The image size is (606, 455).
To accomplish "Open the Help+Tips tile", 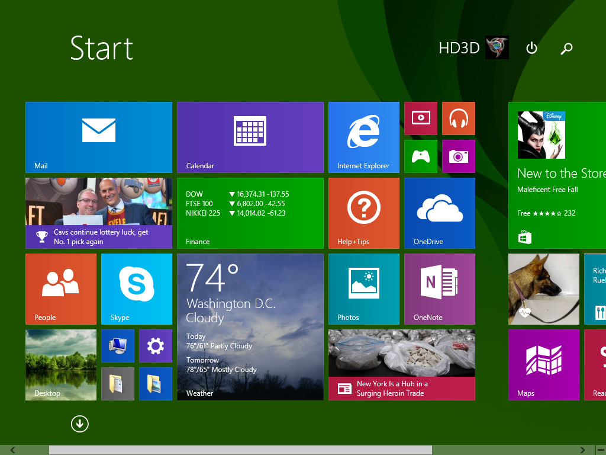I will point(364,213).
